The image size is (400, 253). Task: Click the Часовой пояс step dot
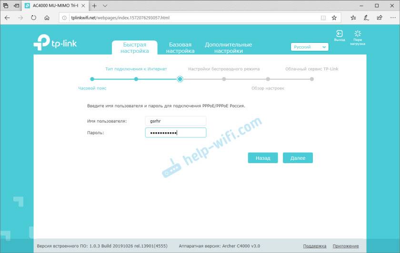point(92,79)
